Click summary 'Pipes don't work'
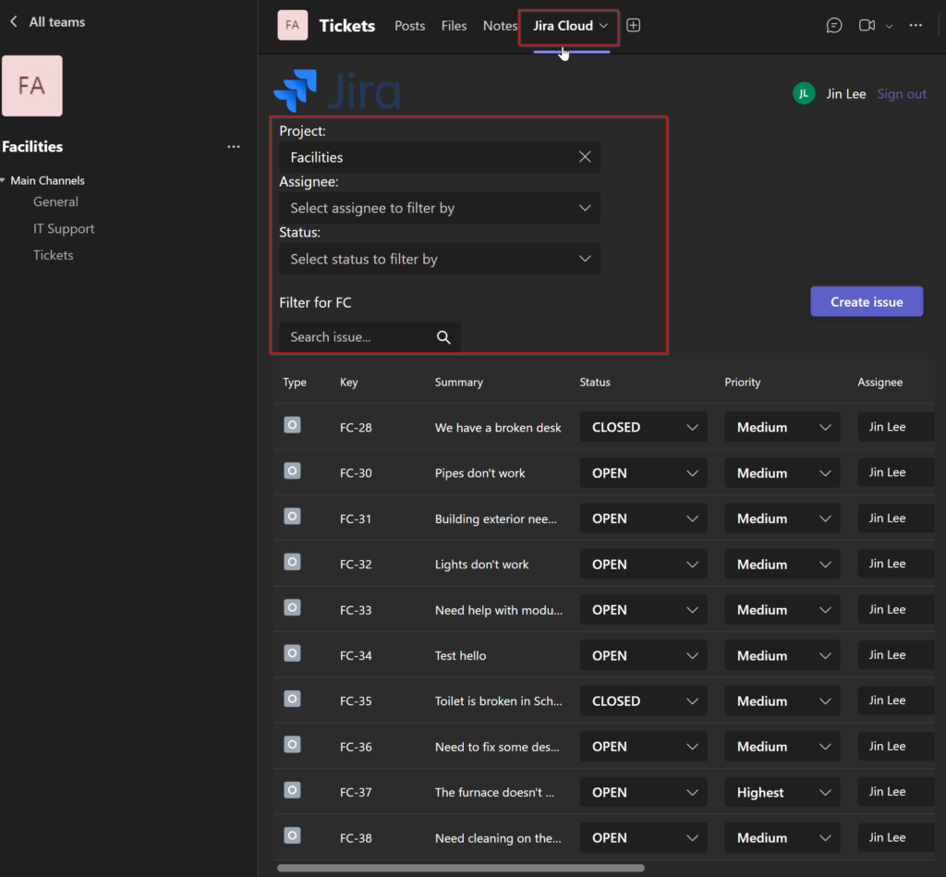This screenshot has width=946, height=877. 479,473
